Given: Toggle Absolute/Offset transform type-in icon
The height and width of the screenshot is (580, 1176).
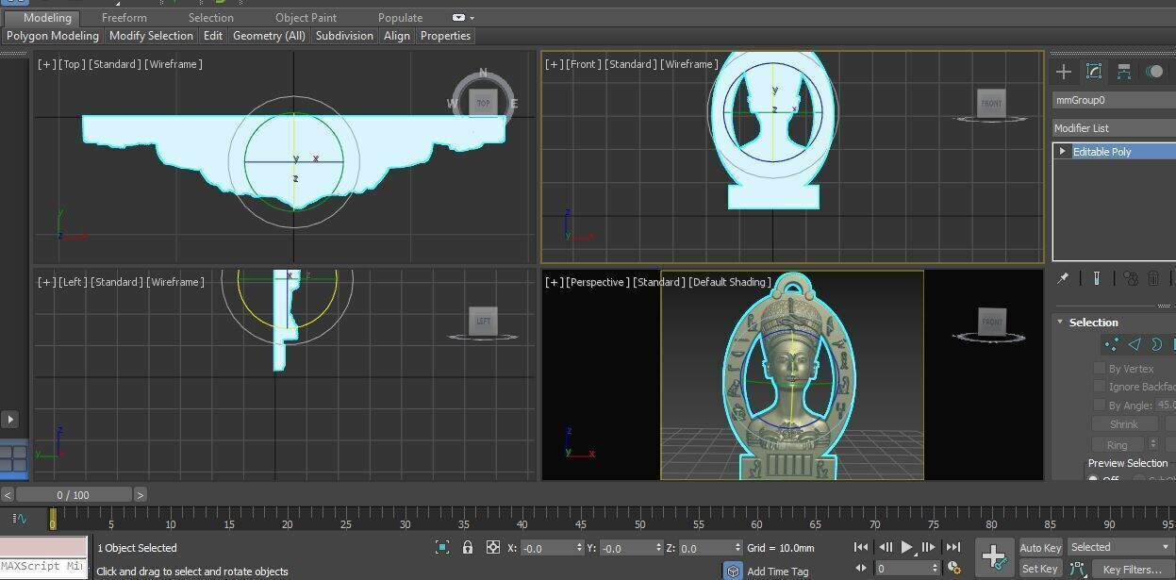Looking at the screenshot, I should pos(492,547).
